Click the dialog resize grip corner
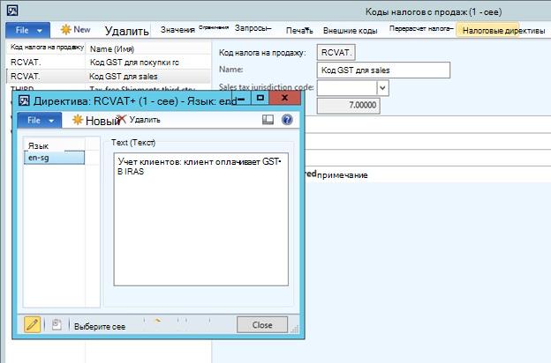 coord(295,329)
